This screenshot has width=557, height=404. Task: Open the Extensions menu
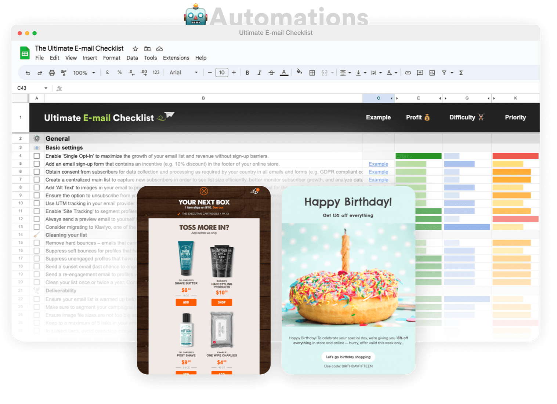point(176,58)
